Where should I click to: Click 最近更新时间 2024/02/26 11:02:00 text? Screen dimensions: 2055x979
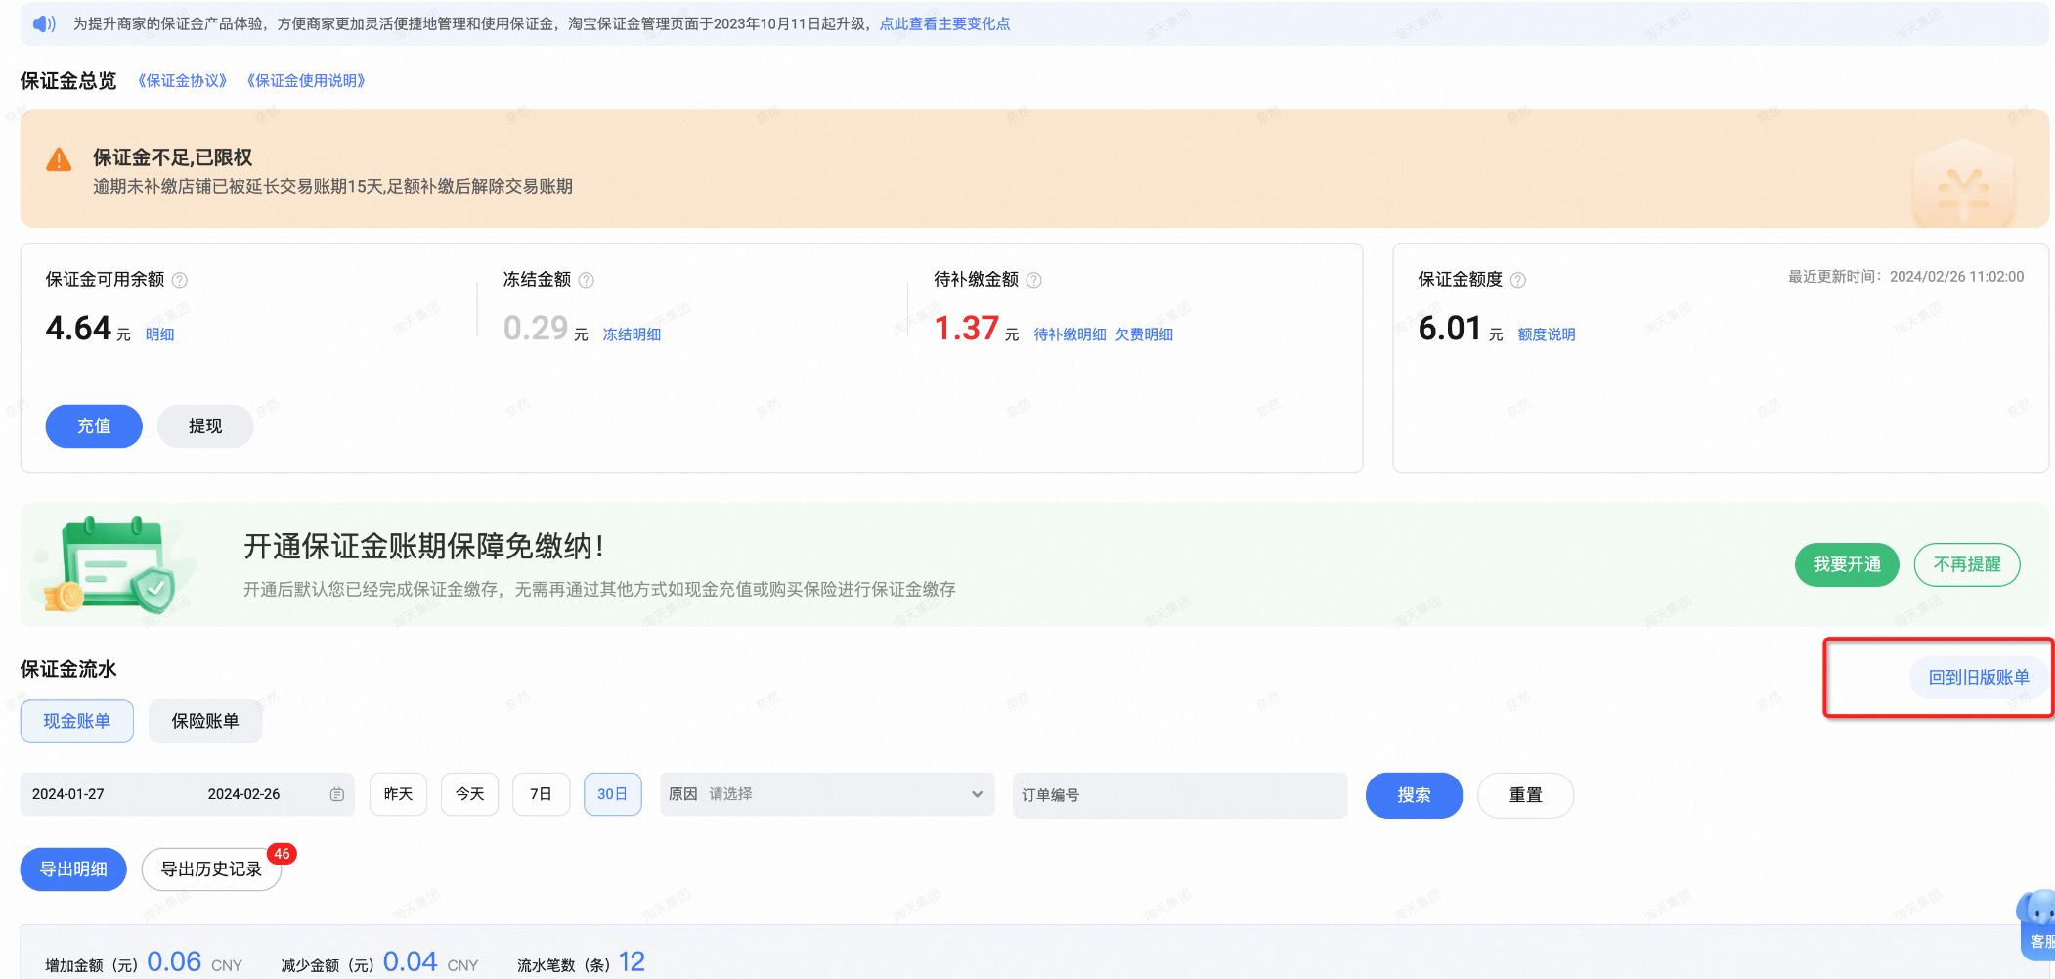tap(1905, 277)
